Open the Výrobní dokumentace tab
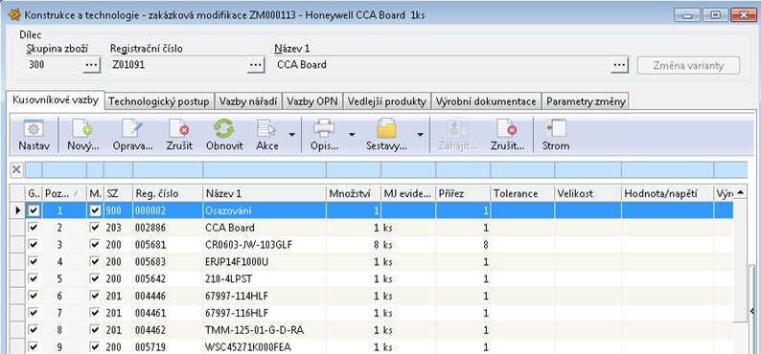The image size is (761, 354). click(486, 101)
